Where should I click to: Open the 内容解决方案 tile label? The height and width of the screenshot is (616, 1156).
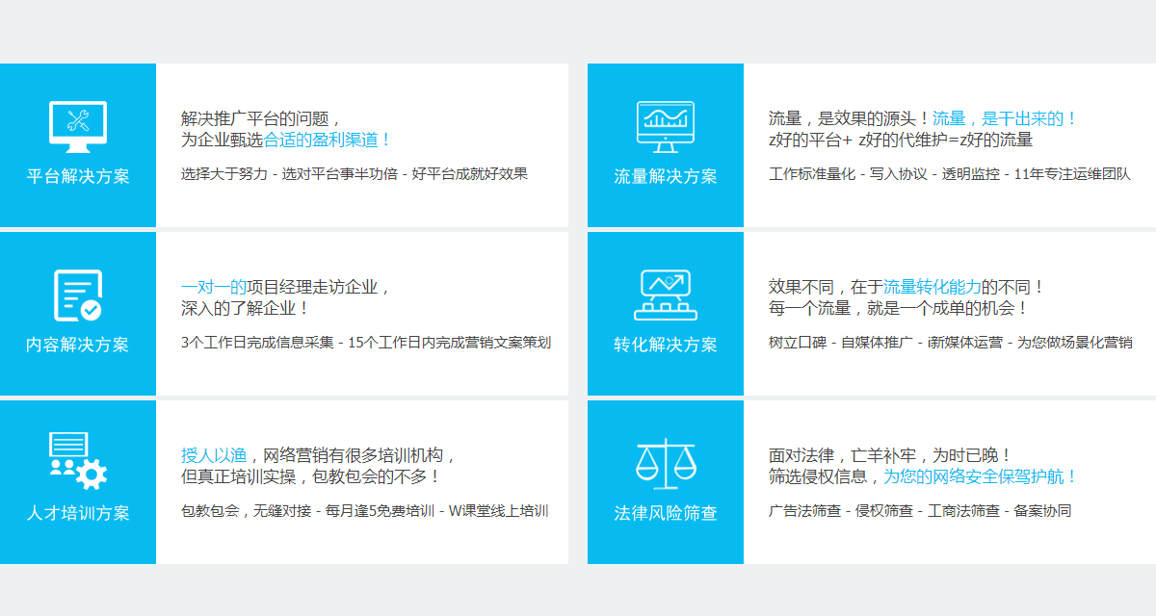coord(78,345)
